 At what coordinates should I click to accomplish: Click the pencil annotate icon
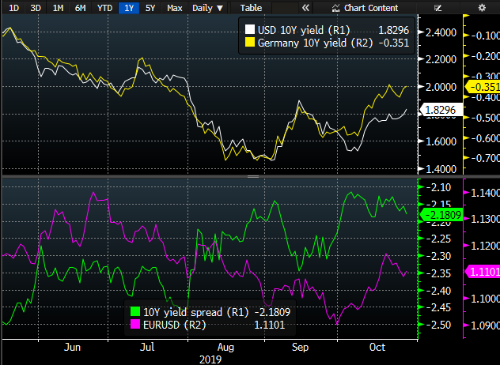click(437, 8)
